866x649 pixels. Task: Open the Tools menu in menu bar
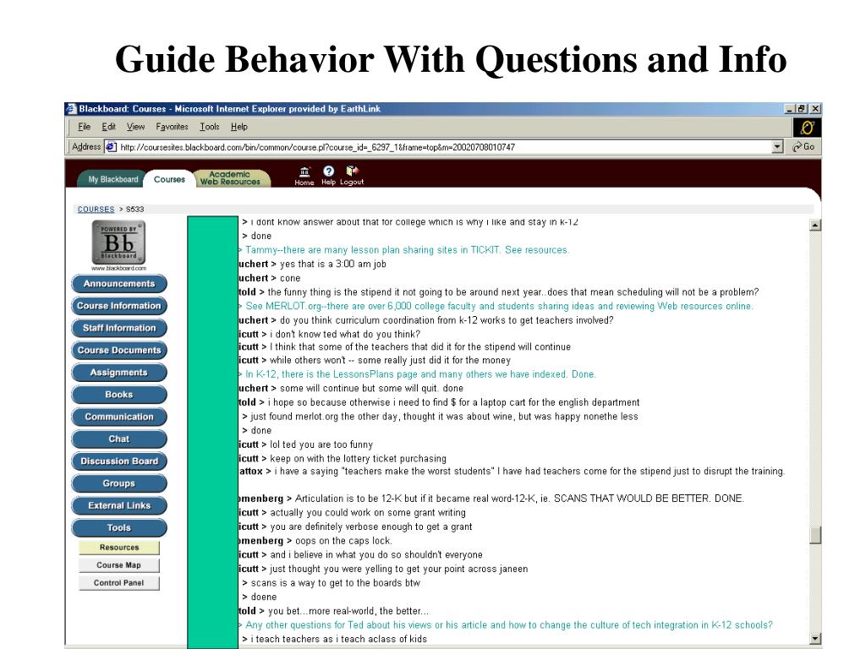[x=210, y=127]
